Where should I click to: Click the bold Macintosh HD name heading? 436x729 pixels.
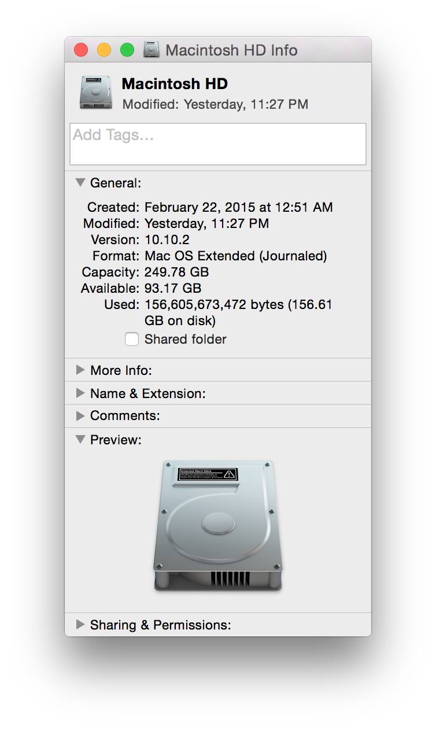pos(175,84)
